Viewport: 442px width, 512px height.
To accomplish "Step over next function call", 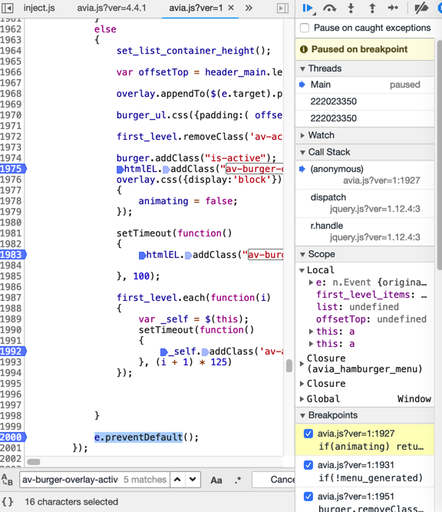I will coord(329,8).
